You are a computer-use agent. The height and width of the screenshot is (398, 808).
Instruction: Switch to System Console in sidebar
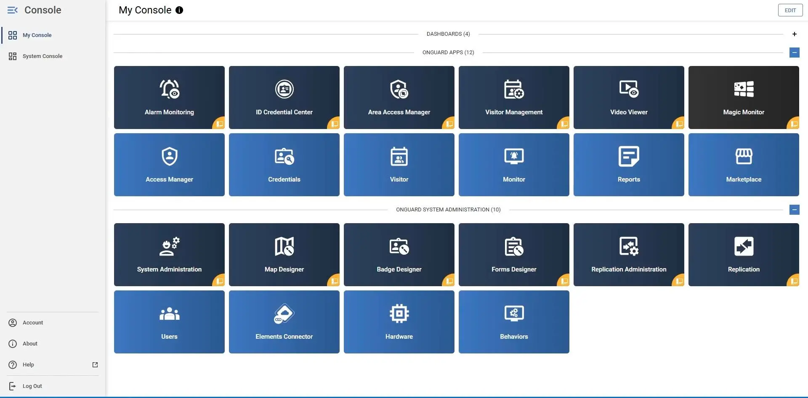[53, 56]
